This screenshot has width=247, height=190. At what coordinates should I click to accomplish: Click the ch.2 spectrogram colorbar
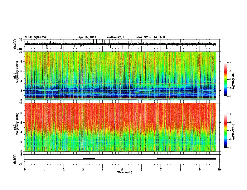pyautogui.click(x=226, y=131)
